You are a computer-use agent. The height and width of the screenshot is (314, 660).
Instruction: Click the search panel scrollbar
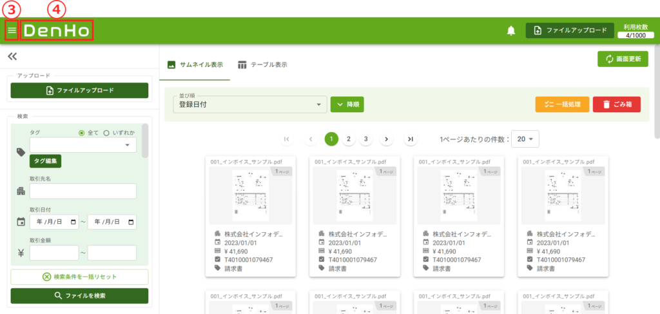145,141
